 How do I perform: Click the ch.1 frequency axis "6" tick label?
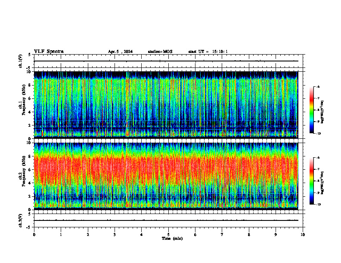30,98
